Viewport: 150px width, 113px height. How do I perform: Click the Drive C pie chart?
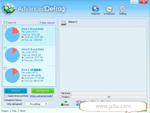coord(12,35)
